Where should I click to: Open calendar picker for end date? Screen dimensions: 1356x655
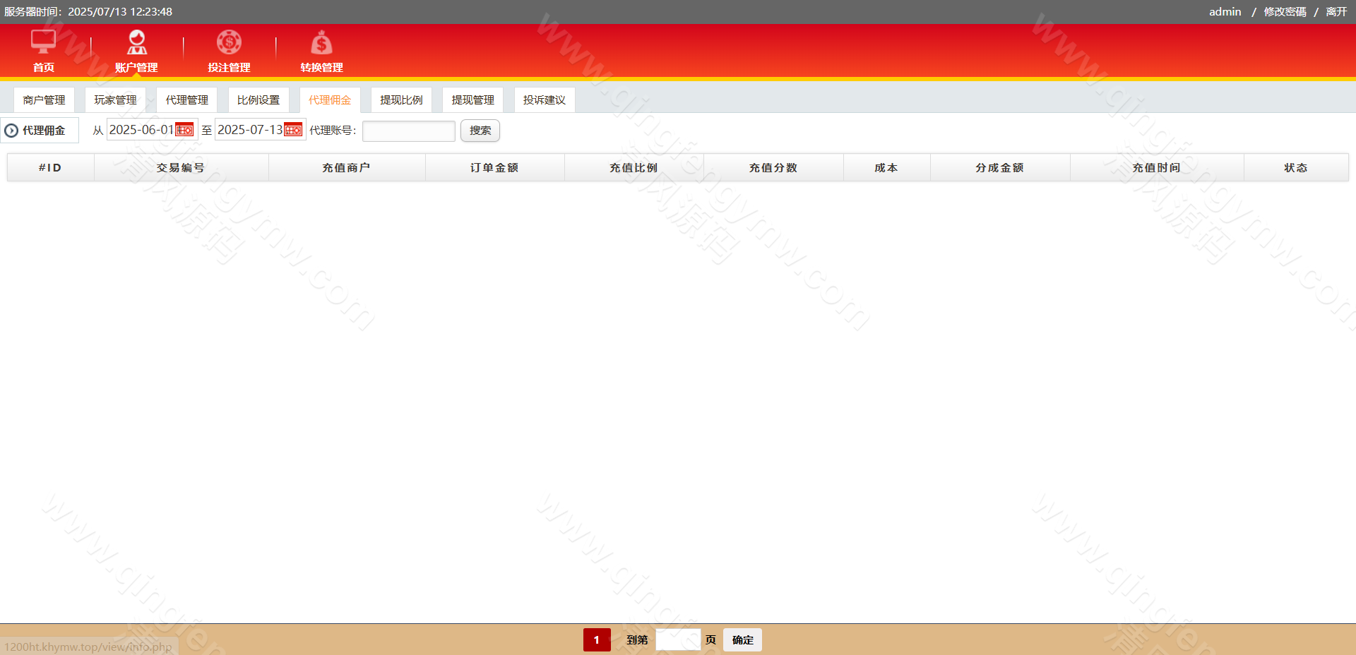click(x=293, y=130)
